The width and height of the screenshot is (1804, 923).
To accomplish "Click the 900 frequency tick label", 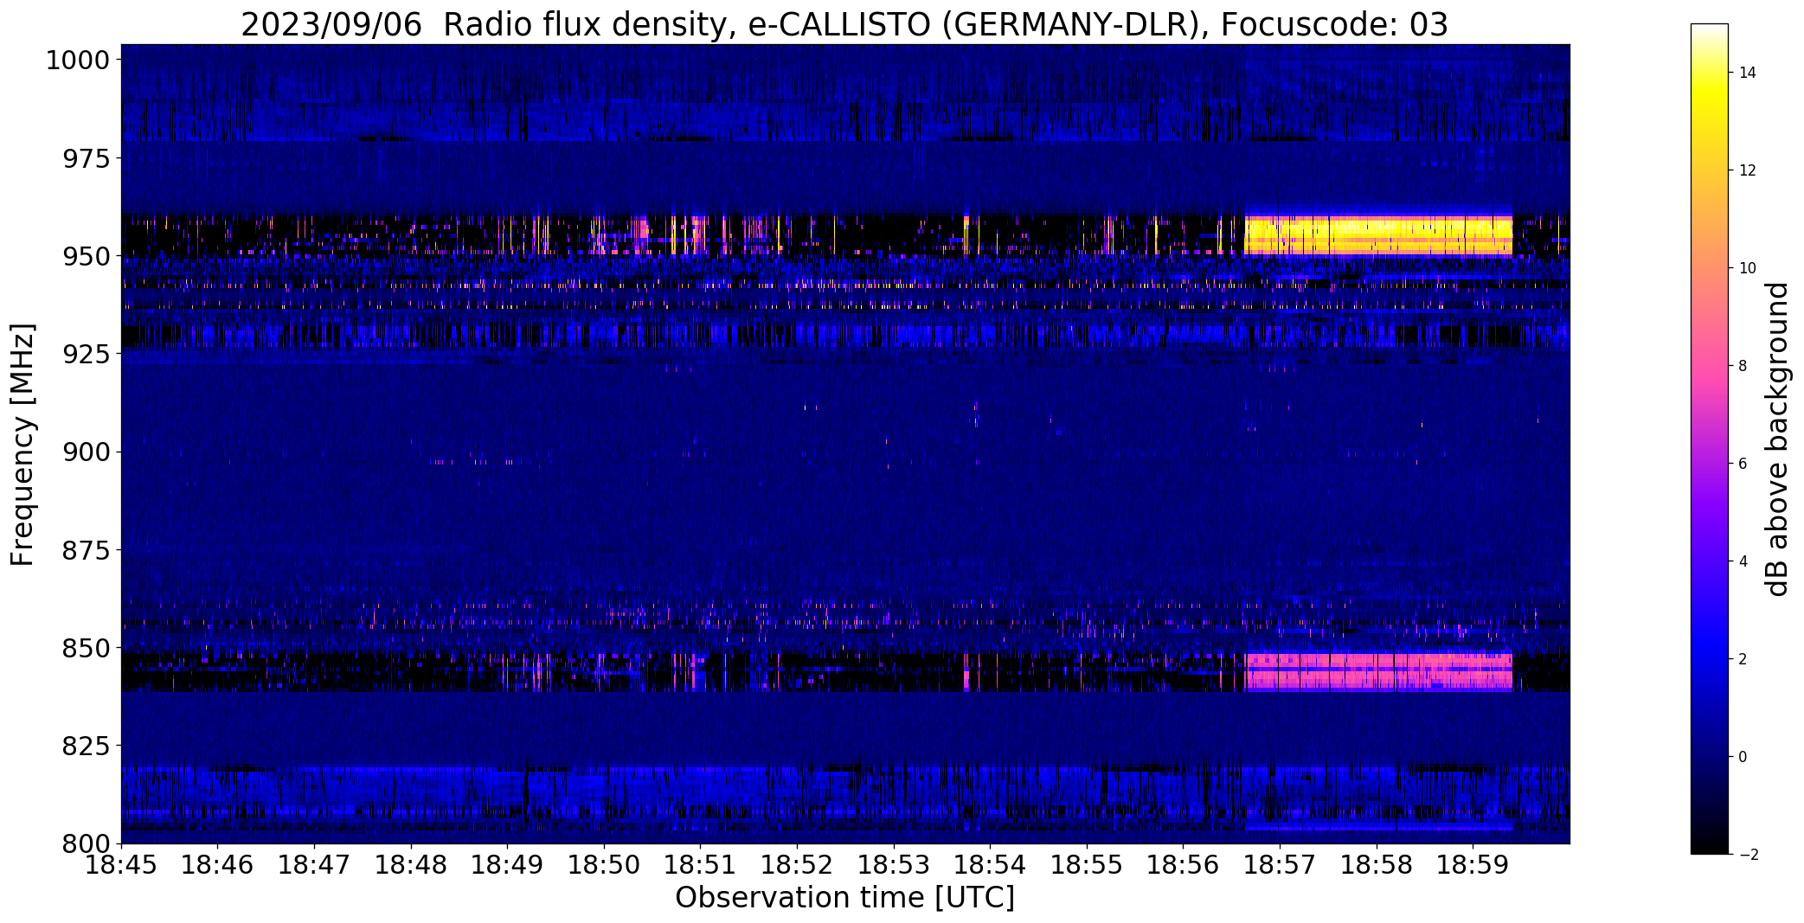I will (86, 452).
